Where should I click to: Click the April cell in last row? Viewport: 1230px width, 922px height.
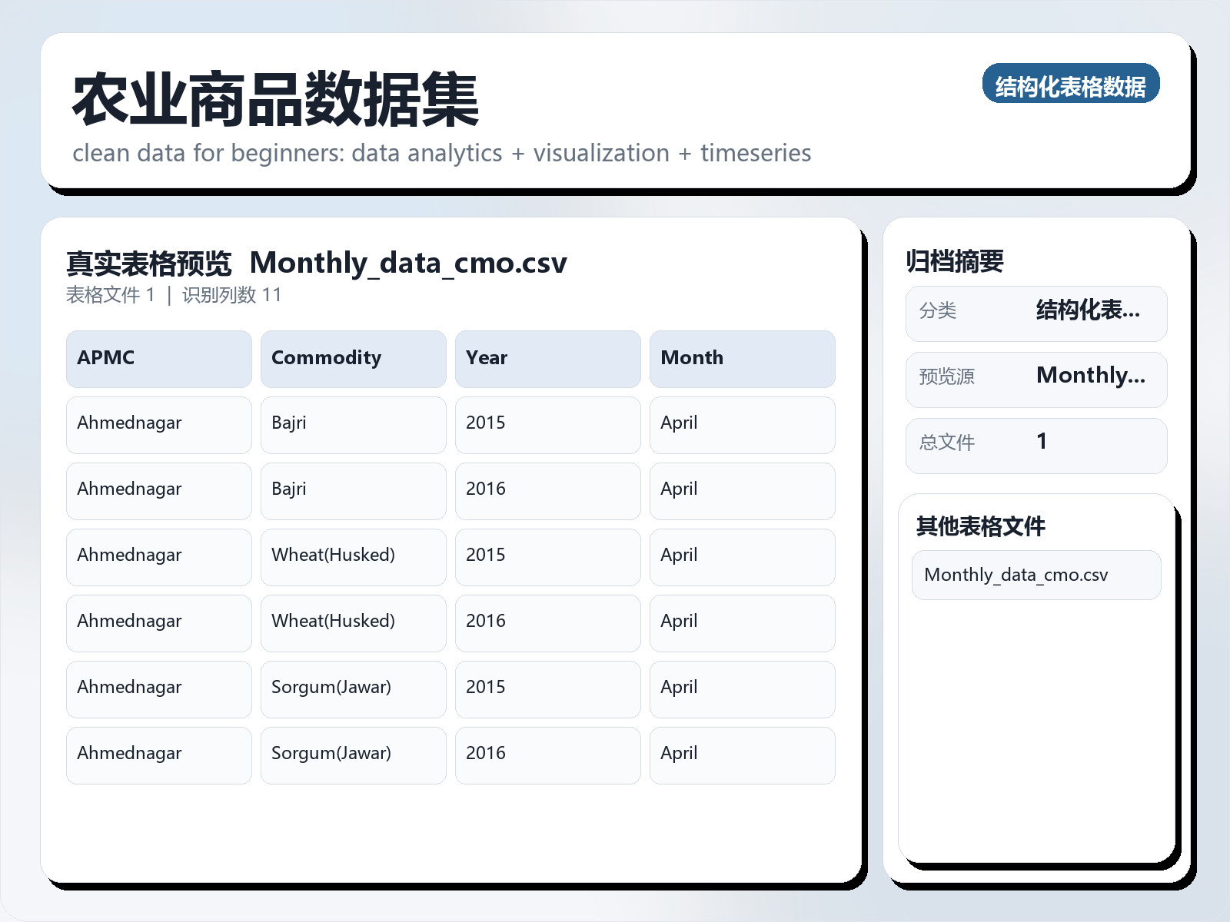click(742, 755)
